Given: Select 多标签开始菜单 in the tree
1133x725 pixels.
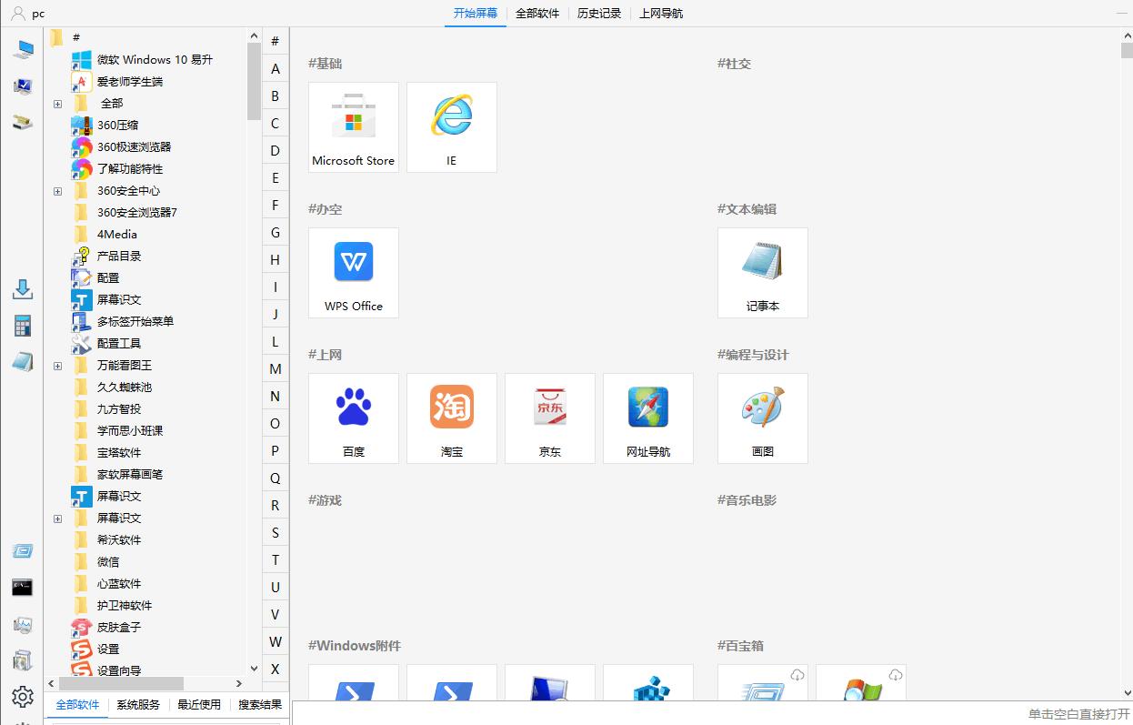Looking at the screenshot, I should [x=135, y=321].
